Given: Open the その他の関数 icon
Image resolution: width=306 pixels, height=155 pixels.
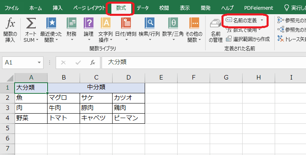Looking at the screenshot, I should (x=194, y=23).
